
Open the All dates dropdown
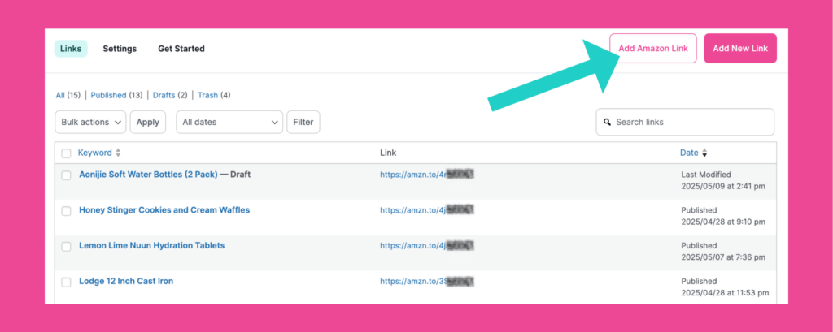point(229,122)
